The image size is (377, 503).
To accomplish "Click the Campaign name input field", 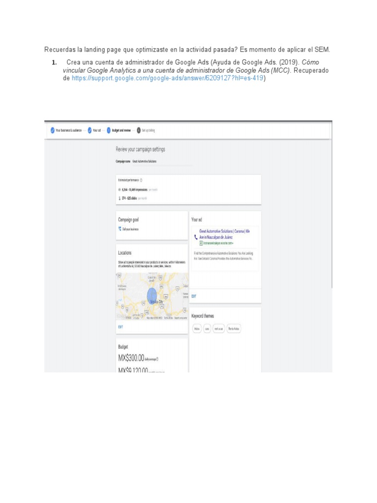I will tap(162, 161).
